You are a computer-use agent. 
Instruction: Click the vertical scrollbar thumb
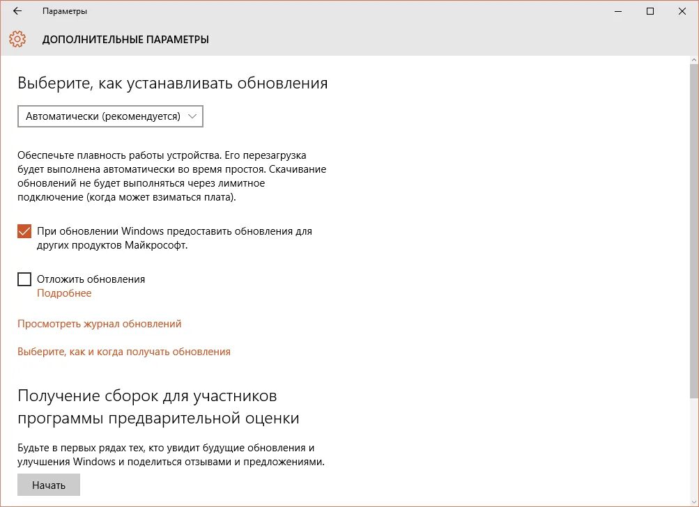coord(694,231)
